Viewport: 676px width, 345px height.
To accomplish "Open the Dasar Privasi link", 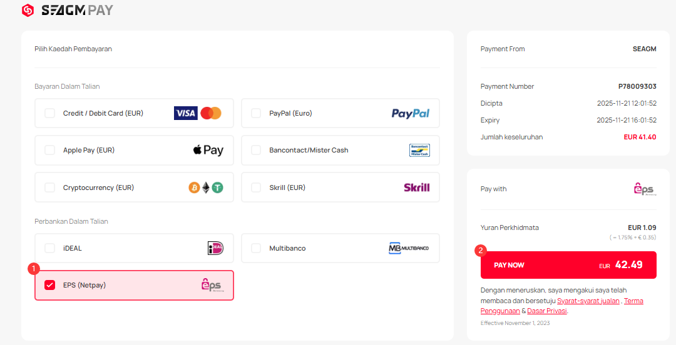I will pyautogui.click(x=547, y=311).
